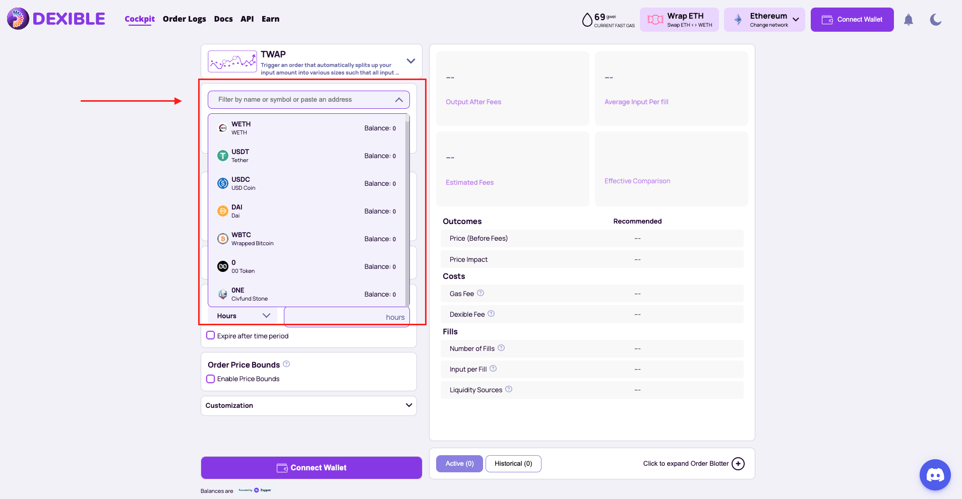Collapse the token filter list chevron
This screenshot has width=962, height=499.
pos(399,100)
